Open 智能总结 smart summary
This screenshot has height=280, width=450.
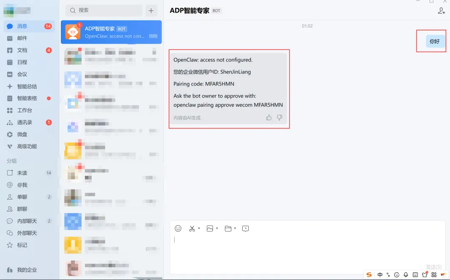click(x=29, y=86)
